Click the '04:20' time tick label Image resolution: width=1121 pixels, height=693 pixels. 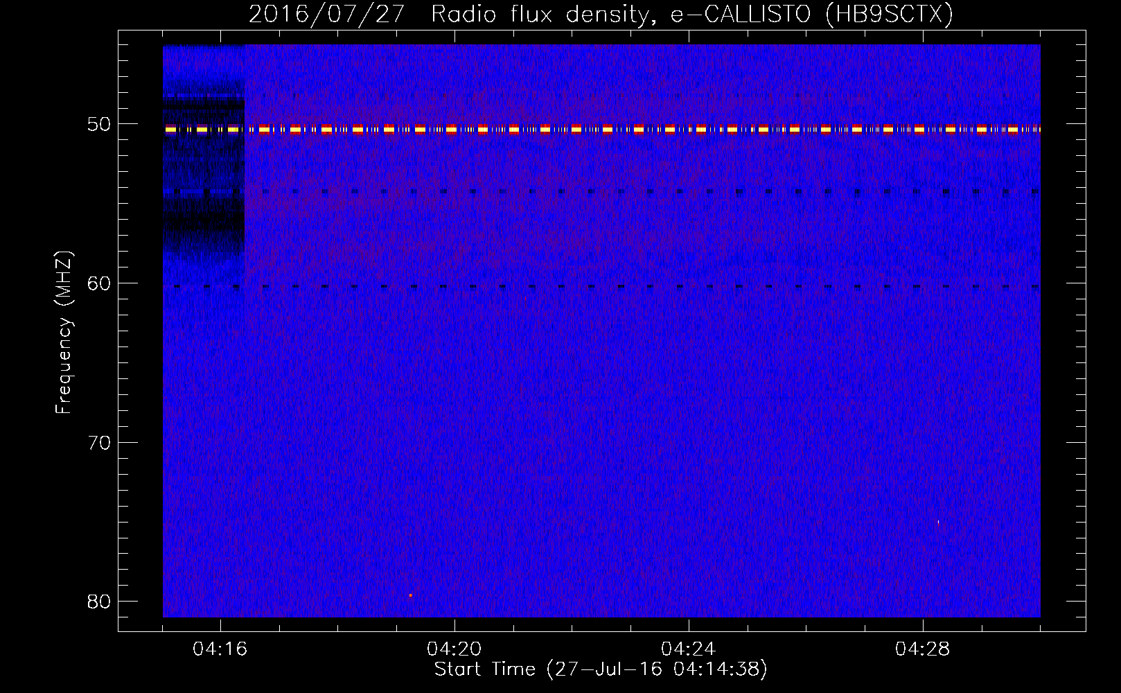(454, 649)
